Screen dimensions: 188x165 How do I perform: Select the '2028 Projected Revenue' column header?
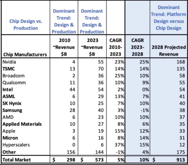(x=169, y=51)
